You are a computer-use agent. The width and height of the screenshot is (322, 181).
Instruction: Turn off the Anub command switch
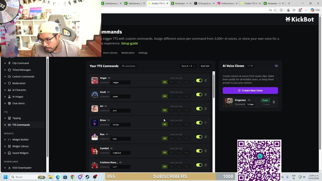[x=199, y=95]
